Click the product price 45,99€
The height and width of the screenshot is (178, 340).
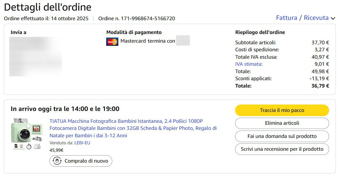(56, 150)
